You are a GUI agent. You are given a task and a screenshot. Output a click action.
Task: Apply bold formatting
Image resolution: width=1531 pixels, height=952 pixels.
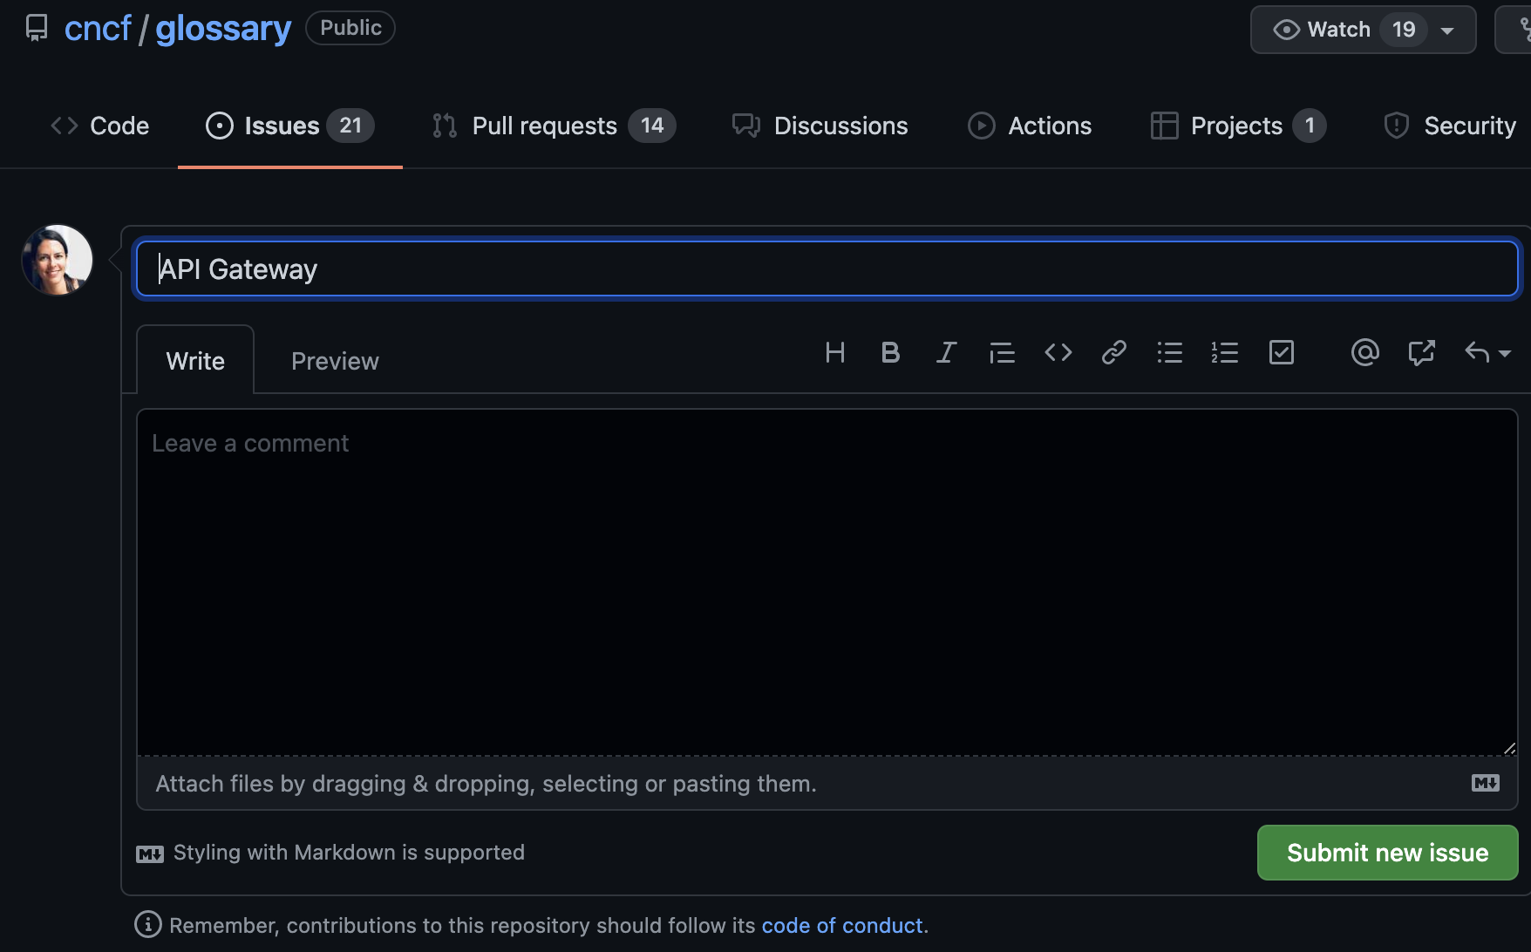point(890,352)
